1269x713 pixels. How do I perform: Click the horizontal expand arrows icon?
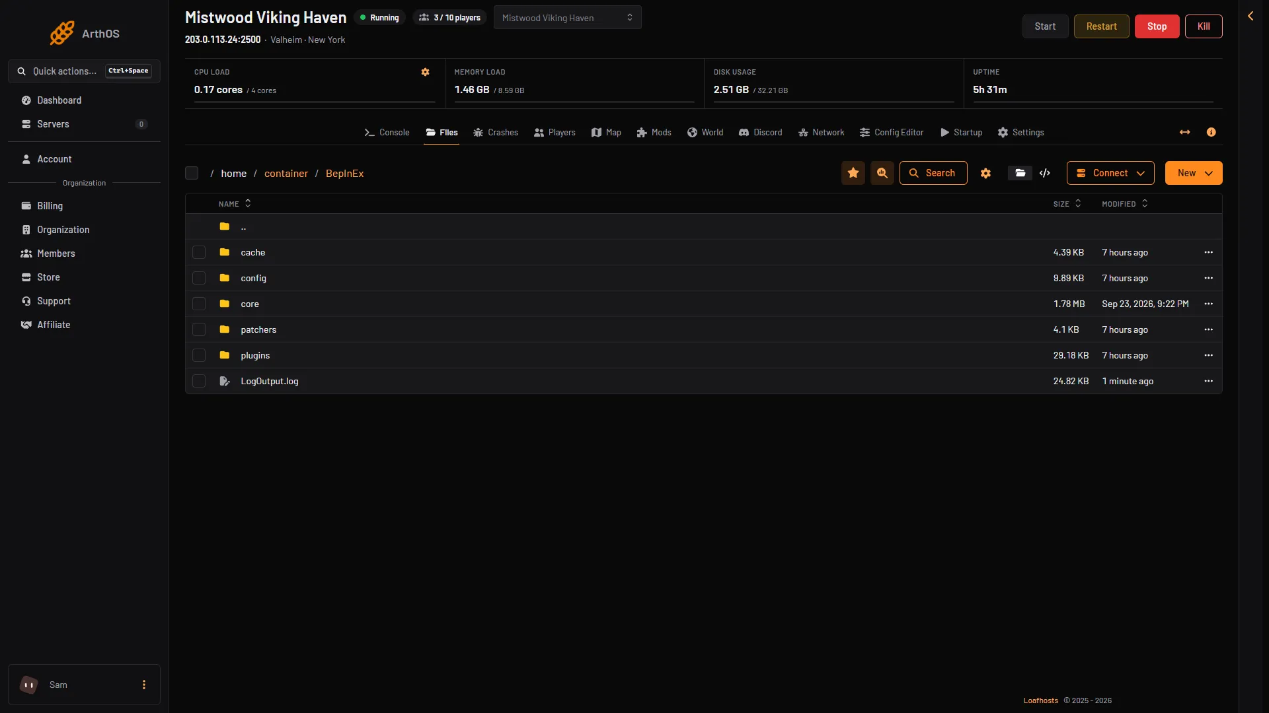tap(1184, 132)
